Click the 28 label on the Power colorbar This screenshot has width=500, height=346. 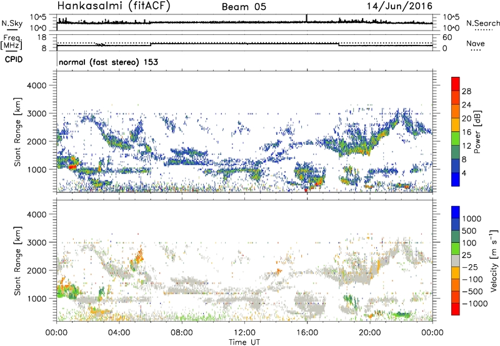[467, 91]
